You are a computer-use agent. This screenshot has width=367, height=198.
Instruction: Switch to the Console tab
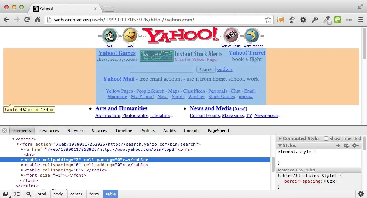[192, 131]
